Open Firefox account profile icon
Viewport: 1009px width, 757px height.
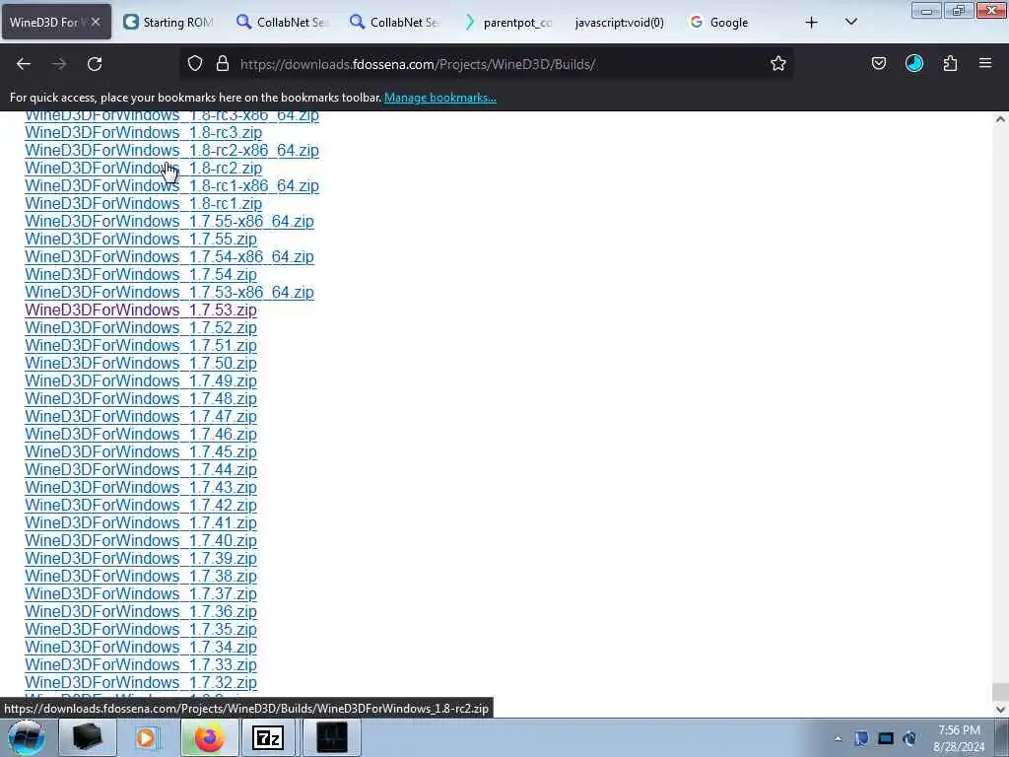click(914, 63)
